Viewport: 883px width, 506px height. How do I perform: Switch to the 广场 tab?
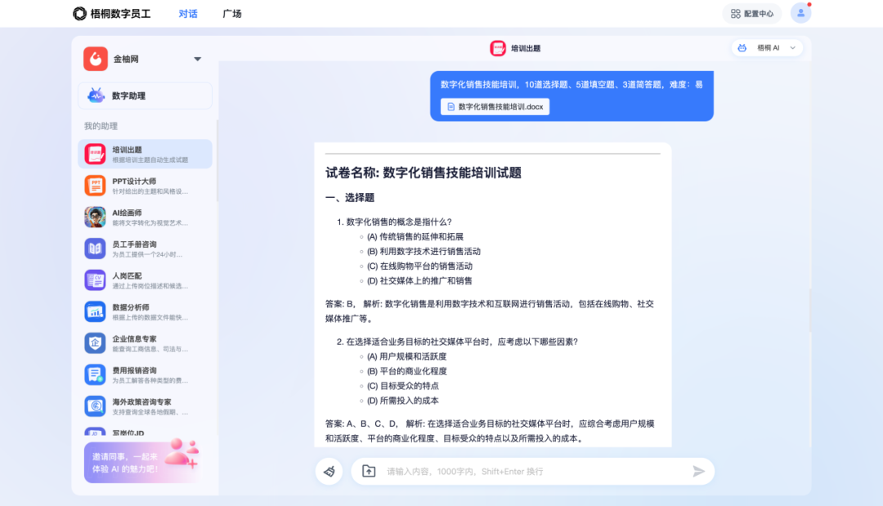[x=232, y=14]
